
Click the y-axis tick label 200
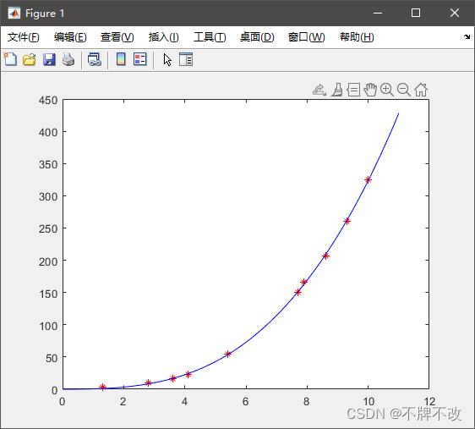click(x=48, y=261)
